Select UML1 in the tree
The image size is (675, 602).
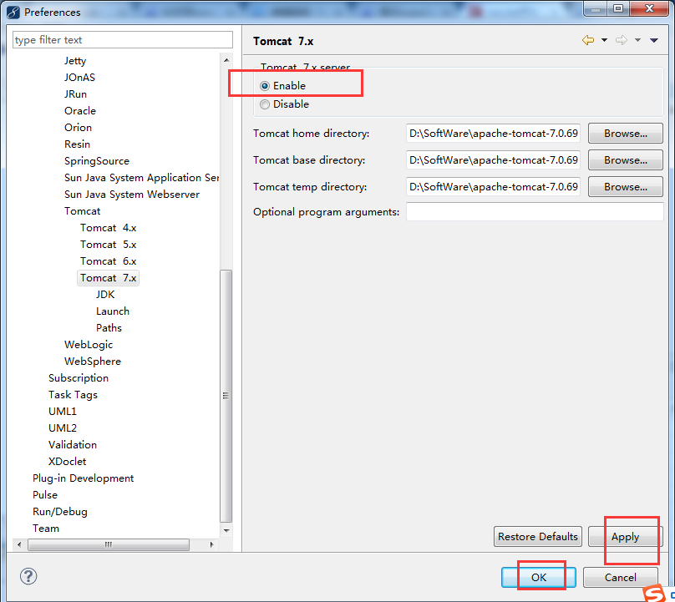pos(63,412)
